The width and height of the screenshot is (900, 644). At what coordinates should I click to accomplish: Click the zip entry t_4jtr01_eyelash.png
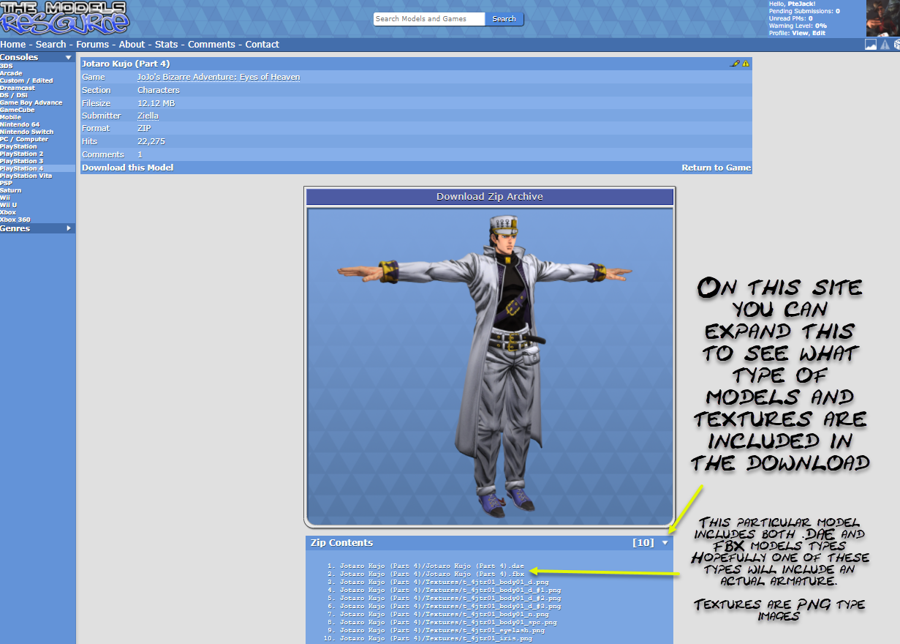pos(442,630)
